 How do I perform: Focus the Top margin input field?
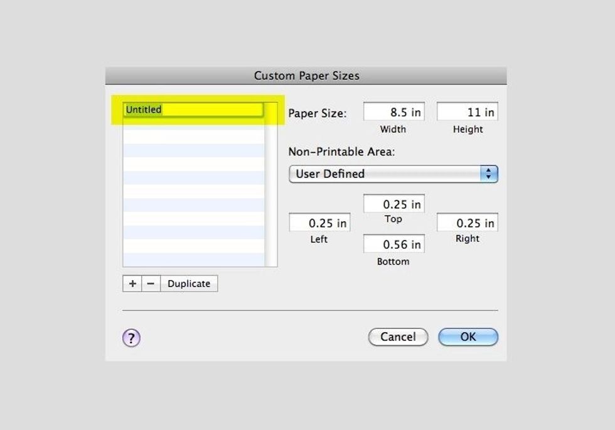(x=394, y=204)
